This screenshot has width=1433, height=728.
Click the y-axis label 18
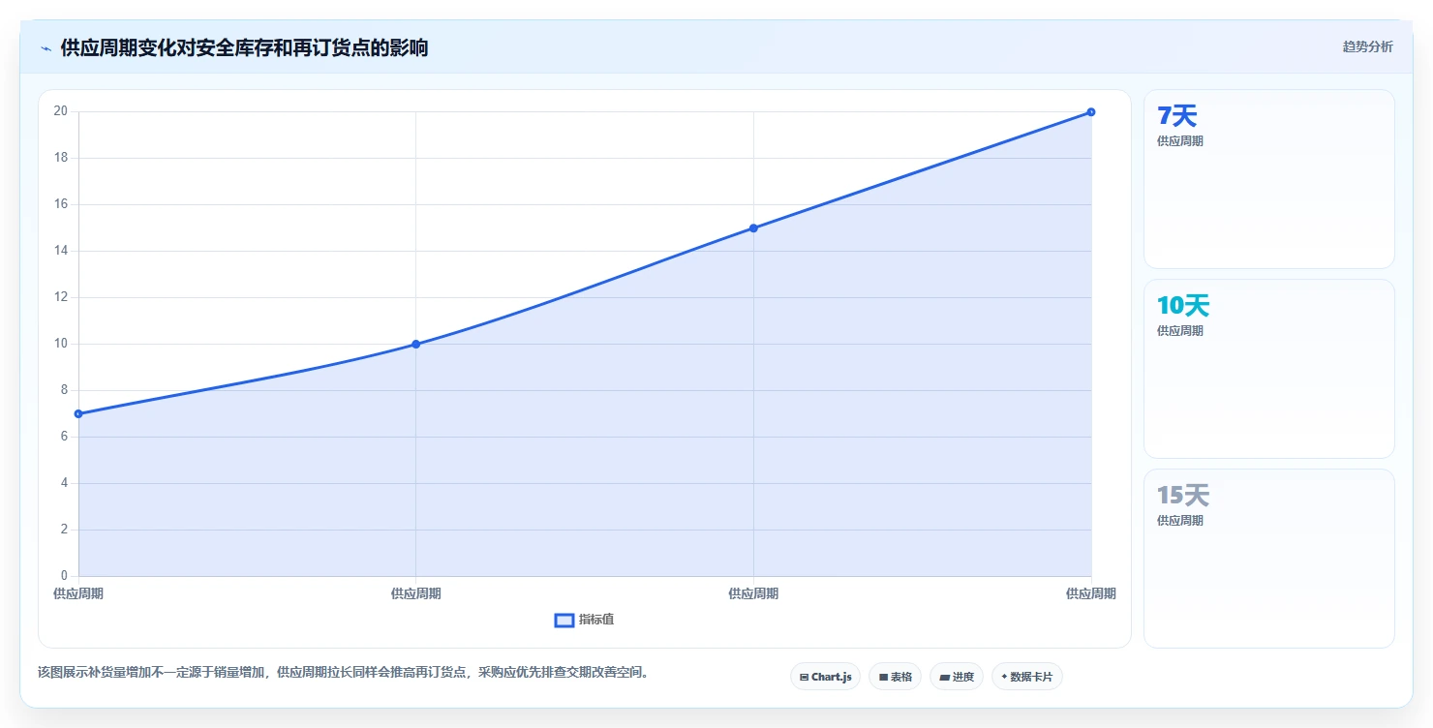[x=60, y=158]
